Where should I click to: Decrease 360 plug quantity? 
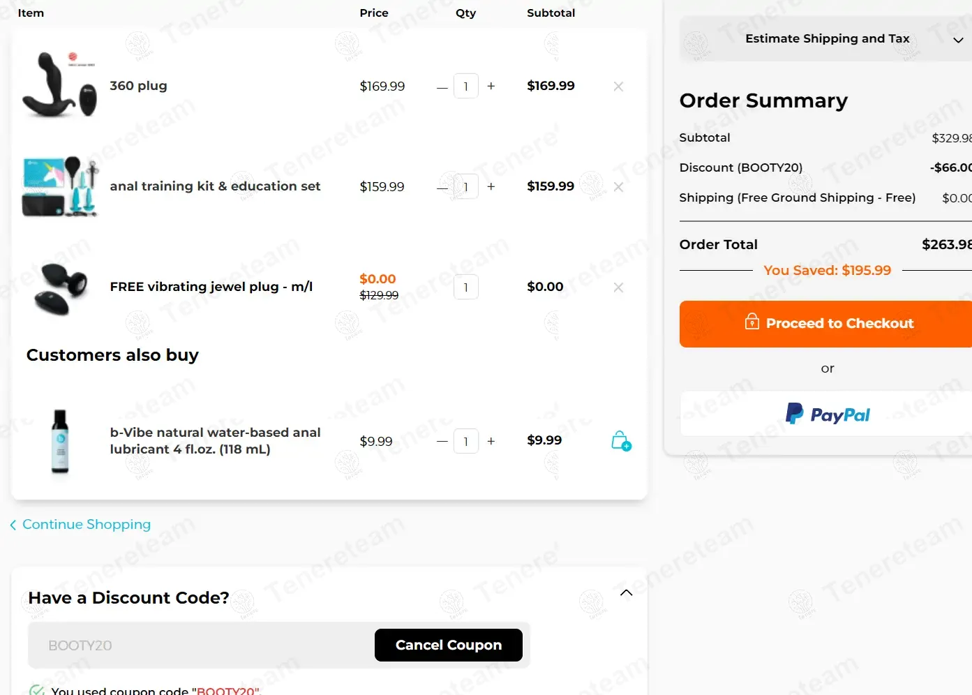pyautogui.click(x=442, y=87)
